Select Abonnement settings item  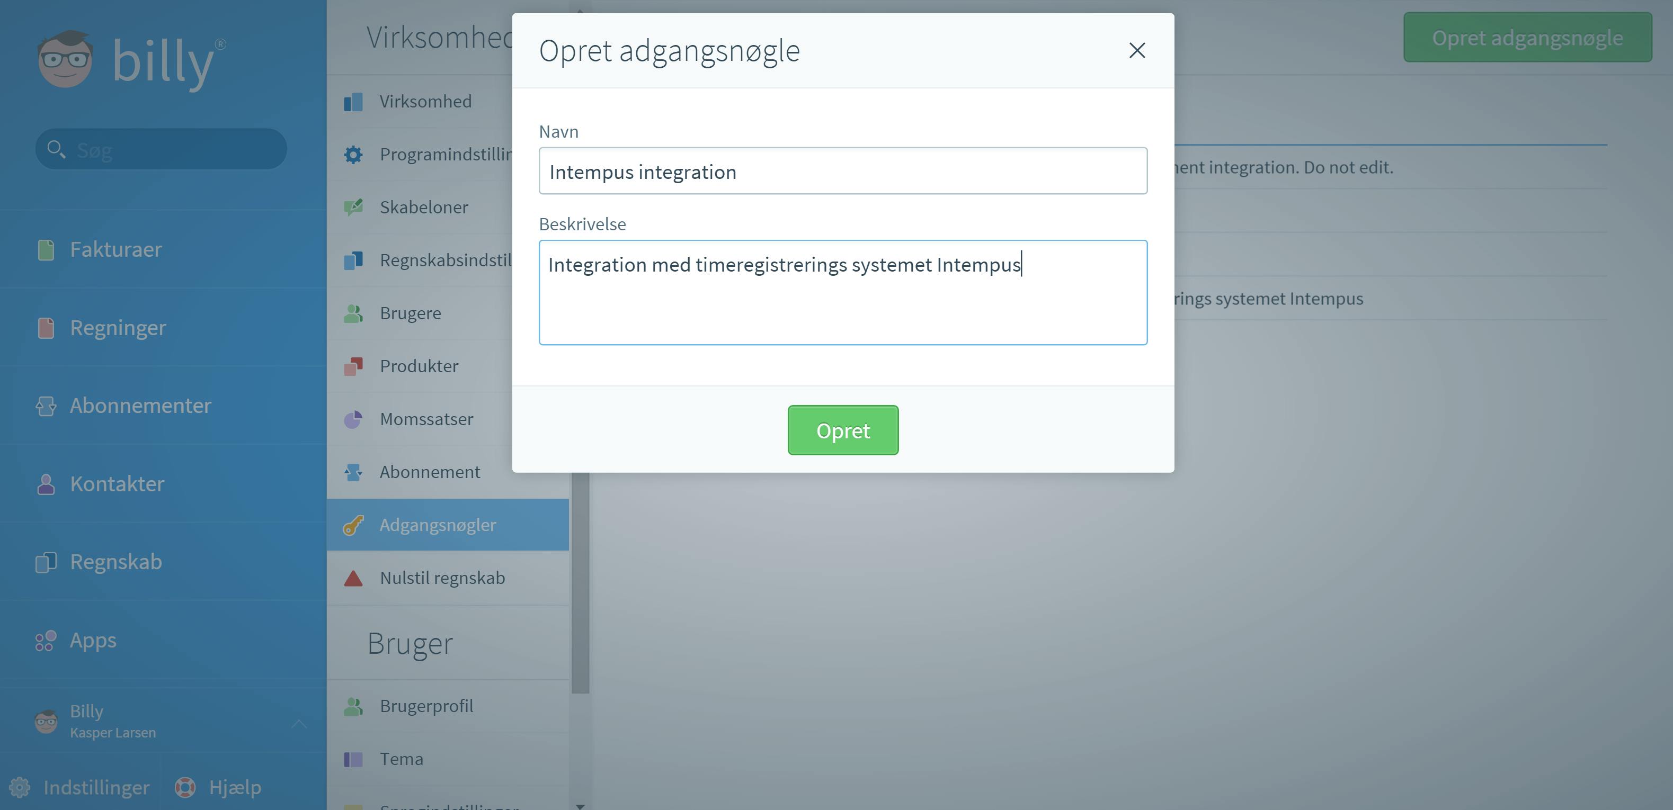[x=448, y=472]
